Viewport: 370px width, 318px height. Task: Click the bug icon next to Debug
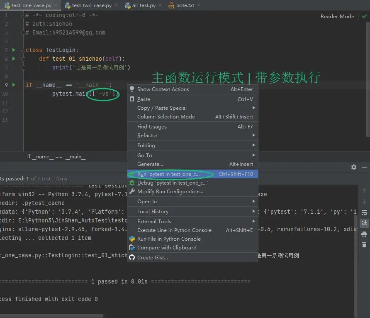(132, 182)
